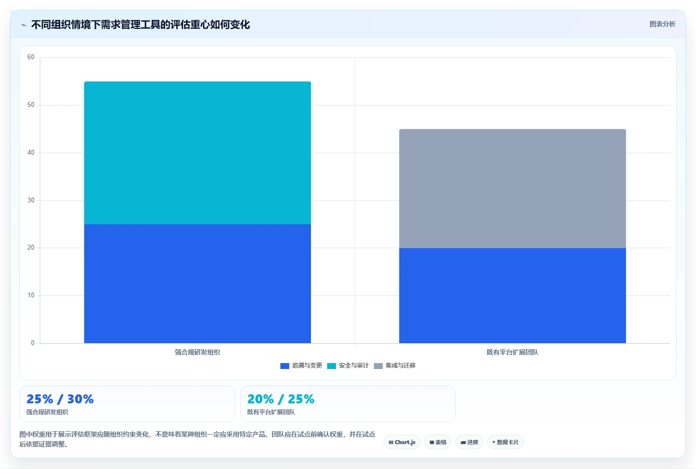Click the blue bar segment of 既有平台扩展团队

click(x=512, y=295)
